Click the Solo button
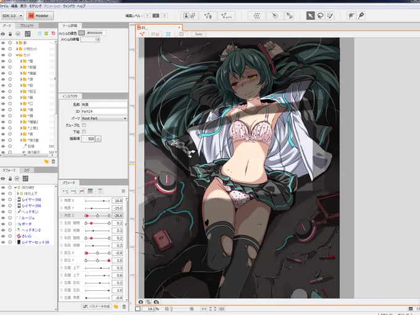The width and height of the screenshot is (420, 315). point(198,34)
